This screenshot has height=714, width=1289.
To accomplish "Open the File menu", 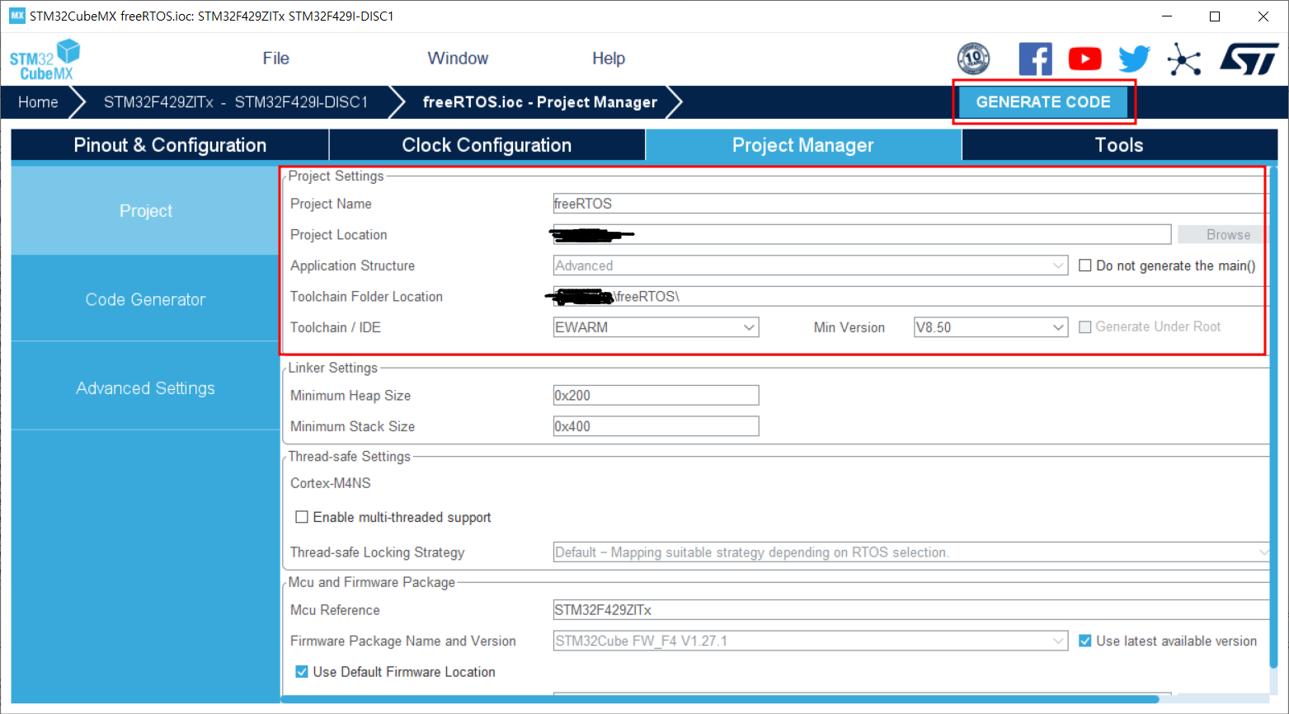I will 275,59.
